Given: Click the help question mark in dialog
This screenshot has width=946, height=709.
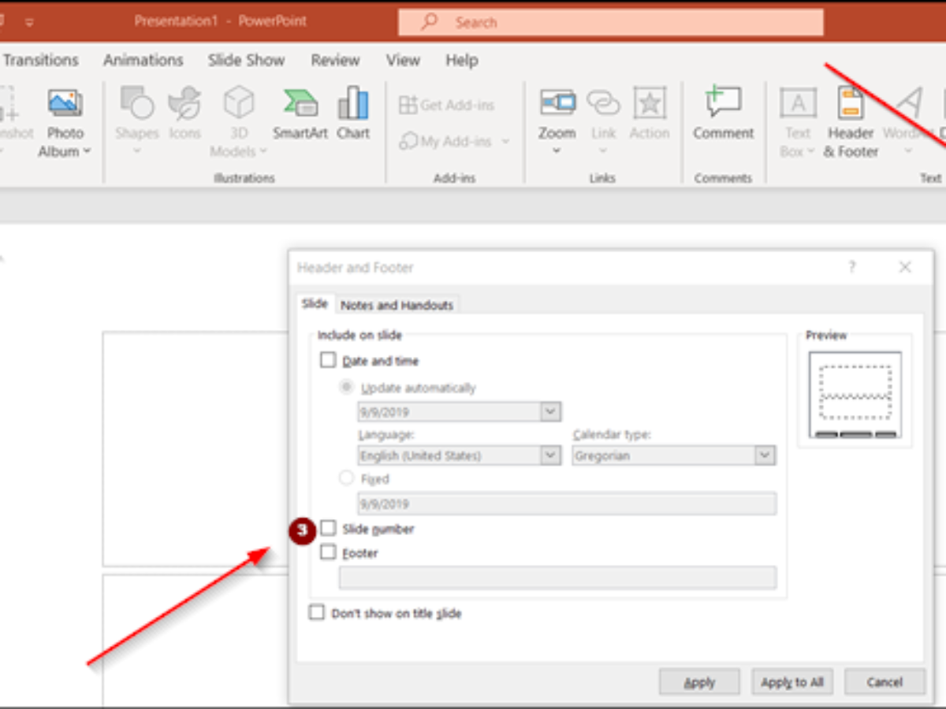Looking at the screenshot, I should 852,267.
